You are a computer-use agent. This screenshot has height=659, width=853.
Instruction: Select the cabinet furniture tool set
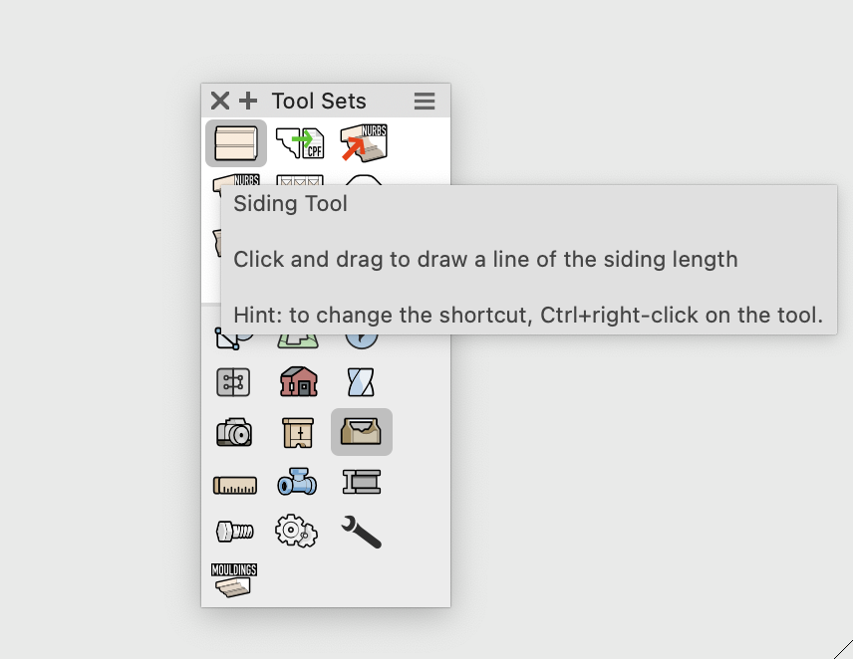point(298,432)
